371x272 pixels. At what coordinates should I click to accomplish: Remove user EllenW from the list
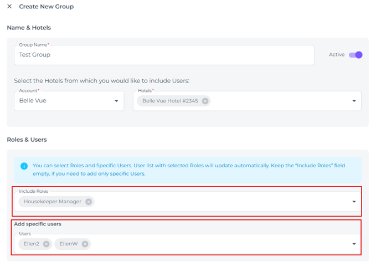[x=85, y=244]
